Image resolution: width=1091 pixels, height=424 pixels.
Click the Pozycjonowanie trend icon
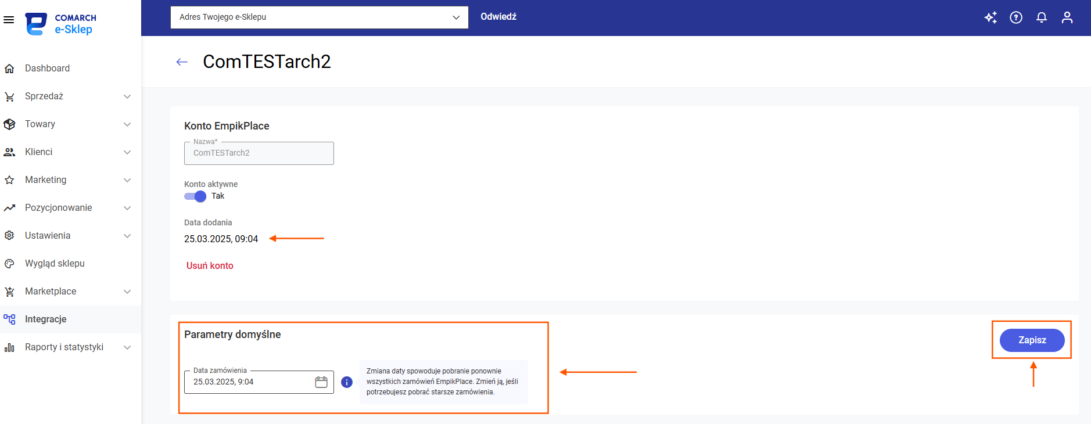point(9,208)
